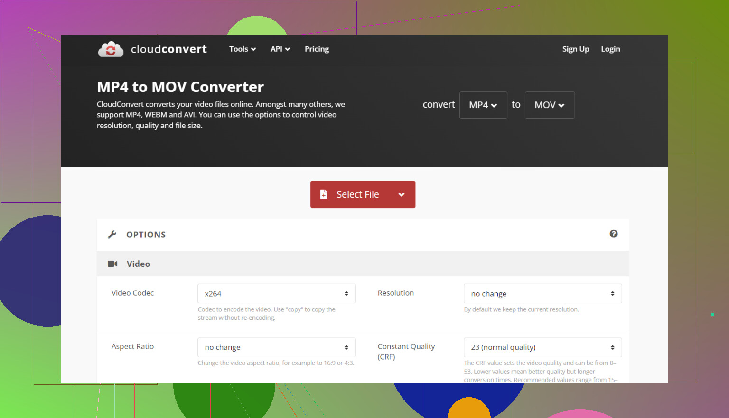Click the video camera icon beside Video
Image resolution: width=729 pixels, height=418 pixels.
[112, 264]
